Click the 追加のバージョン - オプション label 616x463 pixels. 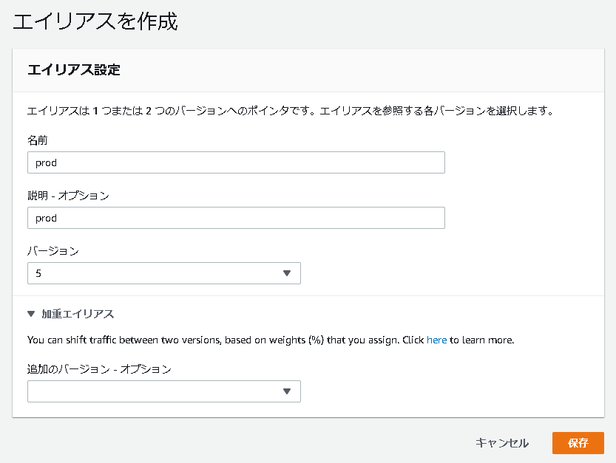tap(99, 369)
